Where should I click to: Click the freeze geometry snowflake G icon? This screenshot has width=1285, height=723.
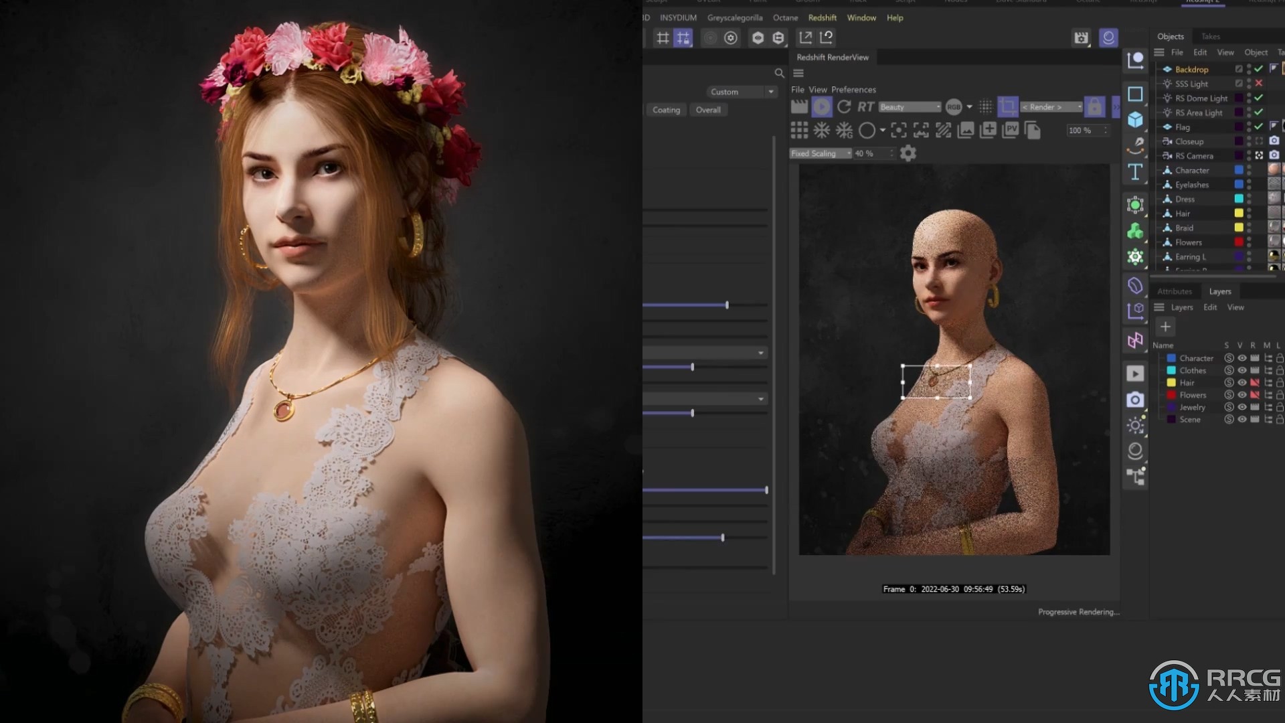[x=845, y=130]
